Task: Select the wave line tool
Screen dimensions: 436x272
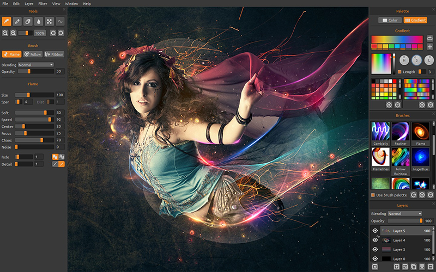Action: pos(60,21)
